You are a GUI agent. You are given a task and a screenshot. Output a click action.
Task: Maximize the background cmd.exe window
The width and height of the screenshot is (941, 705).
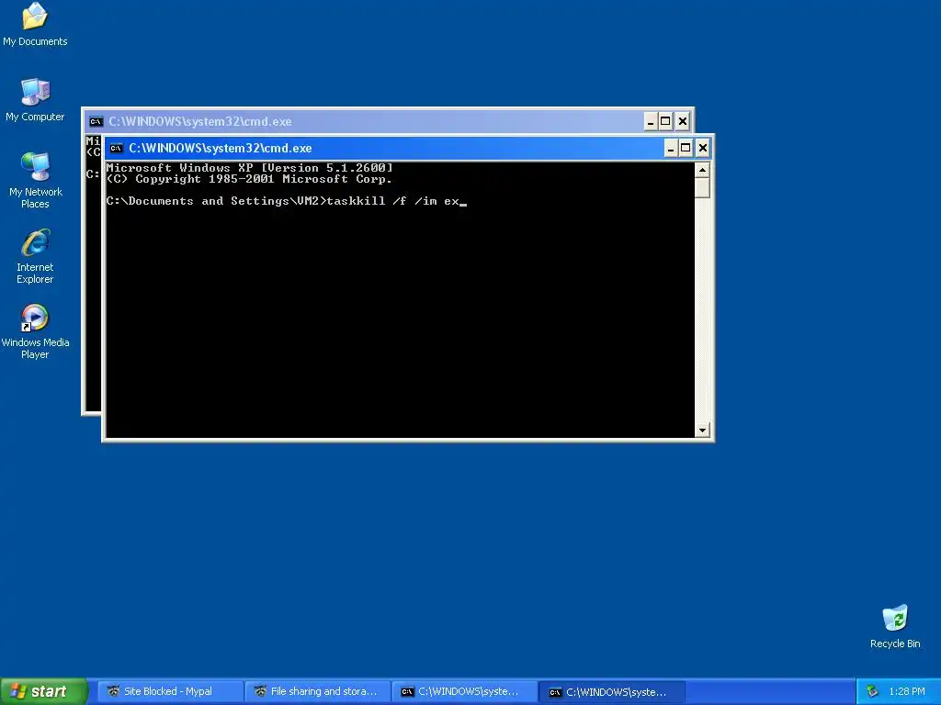tap(665, 122)
